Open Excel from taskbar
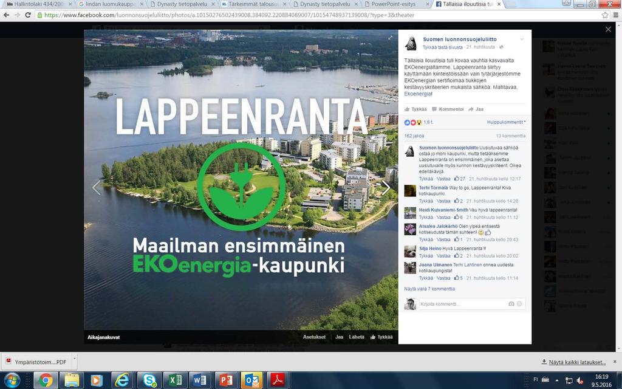 click(175, 380)
